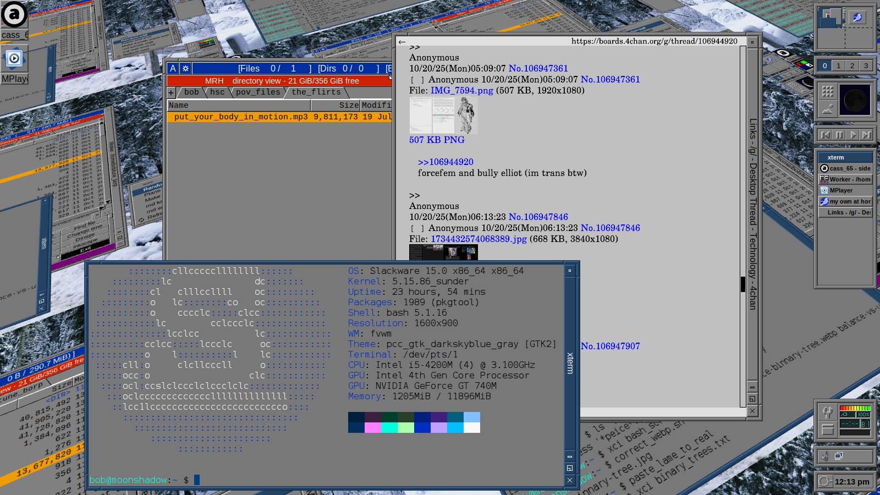
Task: Switch to desktop 3 in the pager
Action: 866,65
